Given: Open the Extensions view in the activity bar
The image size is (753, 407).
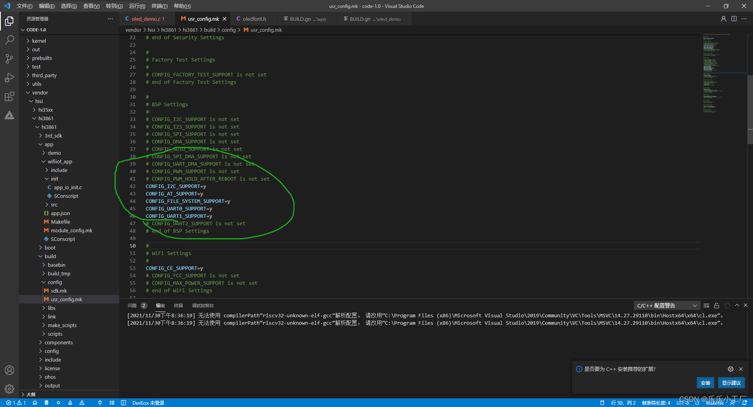Looking at the screenshot, I should [x=9, y=96].
